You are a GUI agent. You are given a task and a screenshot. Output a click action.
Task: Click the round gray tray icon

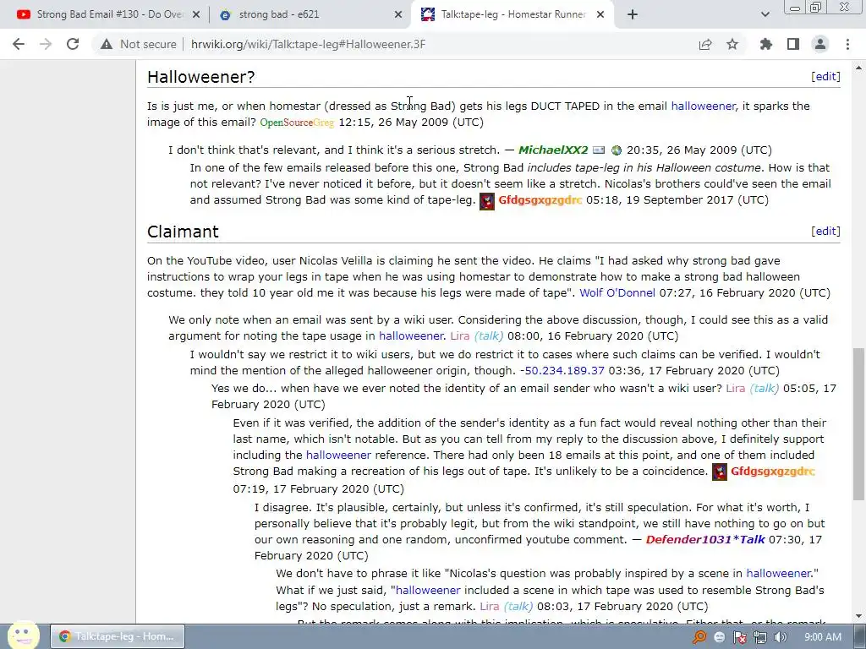coord(719,637)
